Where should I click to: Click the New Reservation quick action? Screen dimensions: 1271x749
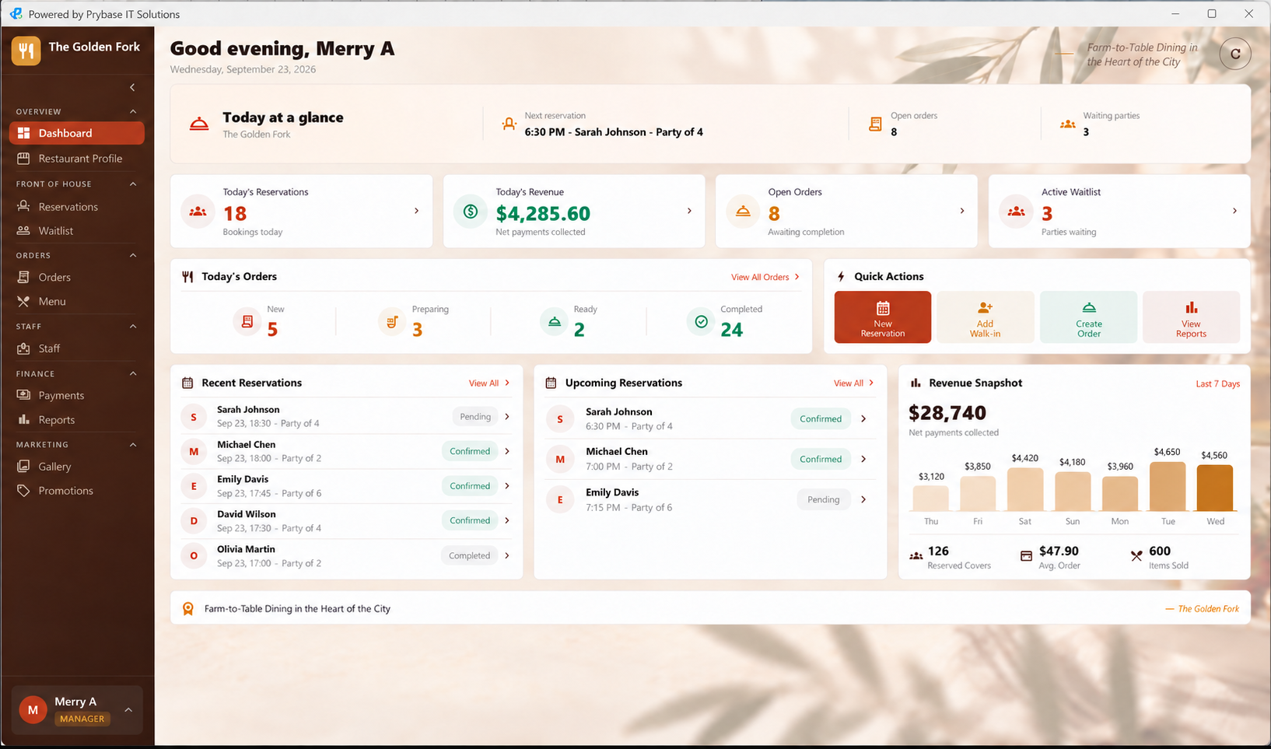pyautogui.click(x=883, y=317)
